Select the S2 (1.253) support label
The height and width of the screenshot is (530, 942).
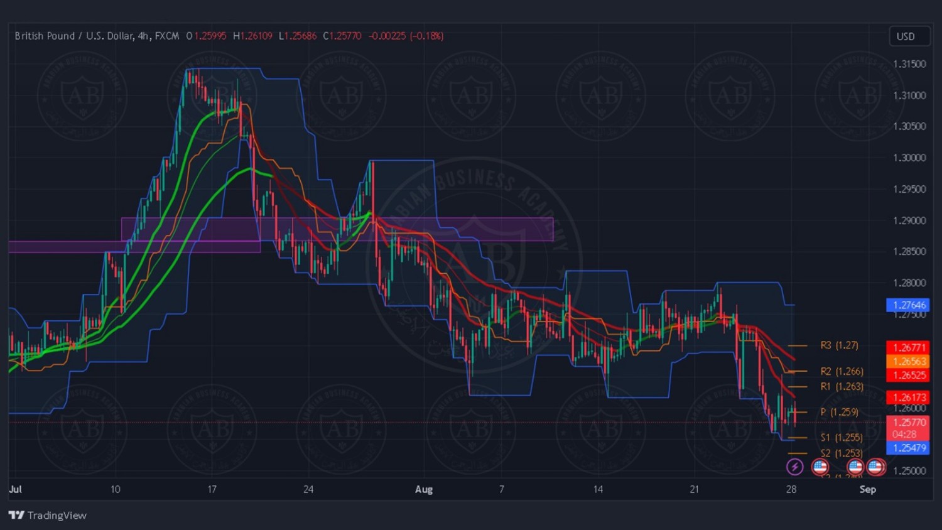tap(841, 453)
